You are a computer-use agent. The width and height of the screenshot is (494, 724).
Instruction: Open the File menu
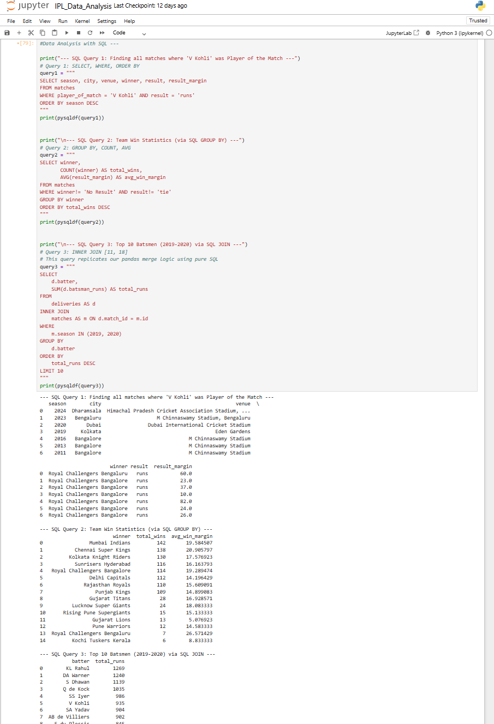(x=10, y=21)
